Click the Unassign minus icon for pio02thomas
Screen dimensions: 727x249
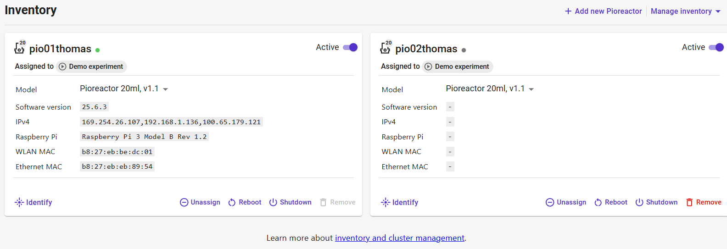coord(550,202)
